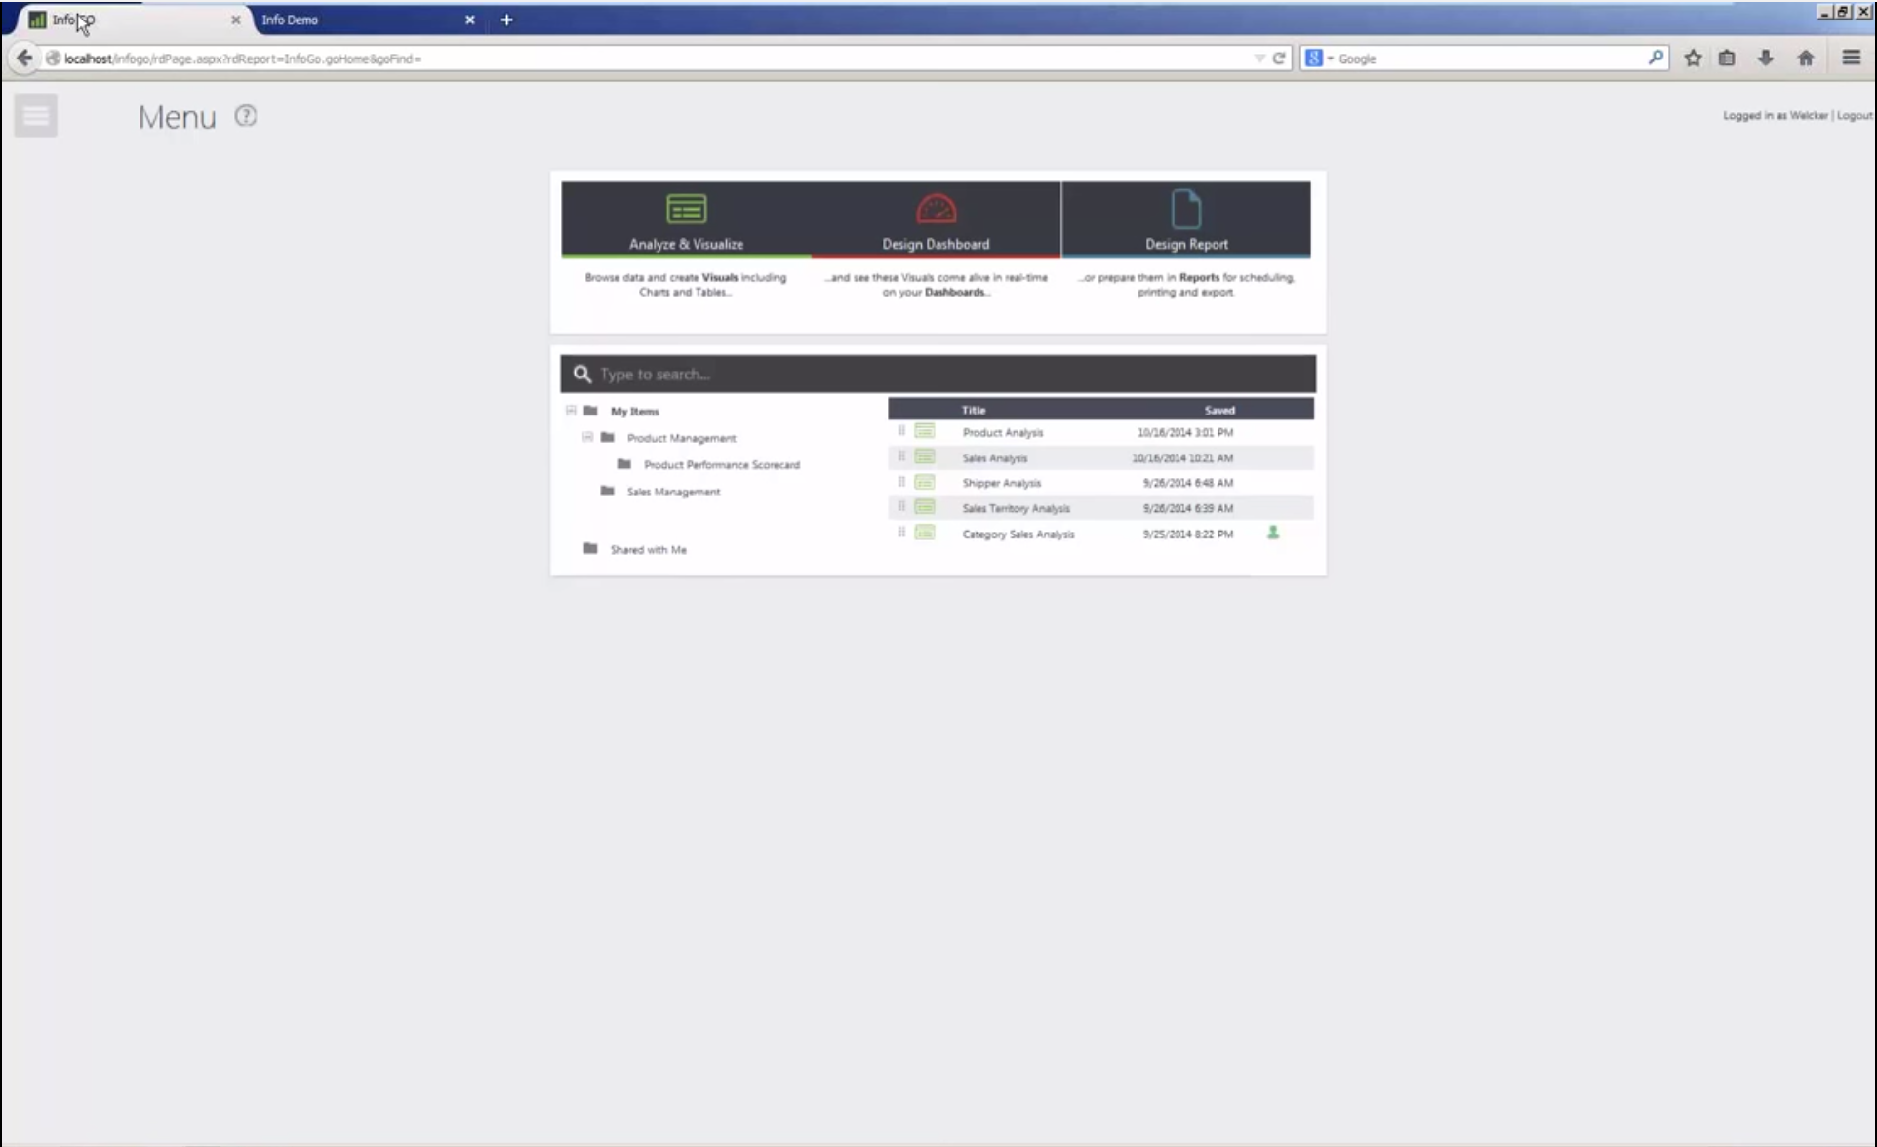Viewport: 1877px width, 1147px height.
Task: Open the search engine dropdown arrow
Action: pos(1330,59)
